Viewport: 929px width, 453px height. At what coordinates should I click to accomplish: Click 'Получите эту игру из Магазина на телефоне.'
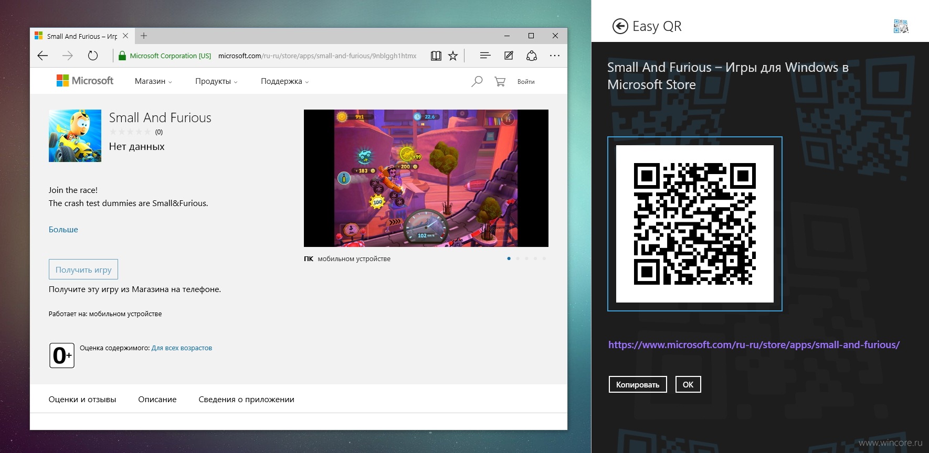[135, 289]
